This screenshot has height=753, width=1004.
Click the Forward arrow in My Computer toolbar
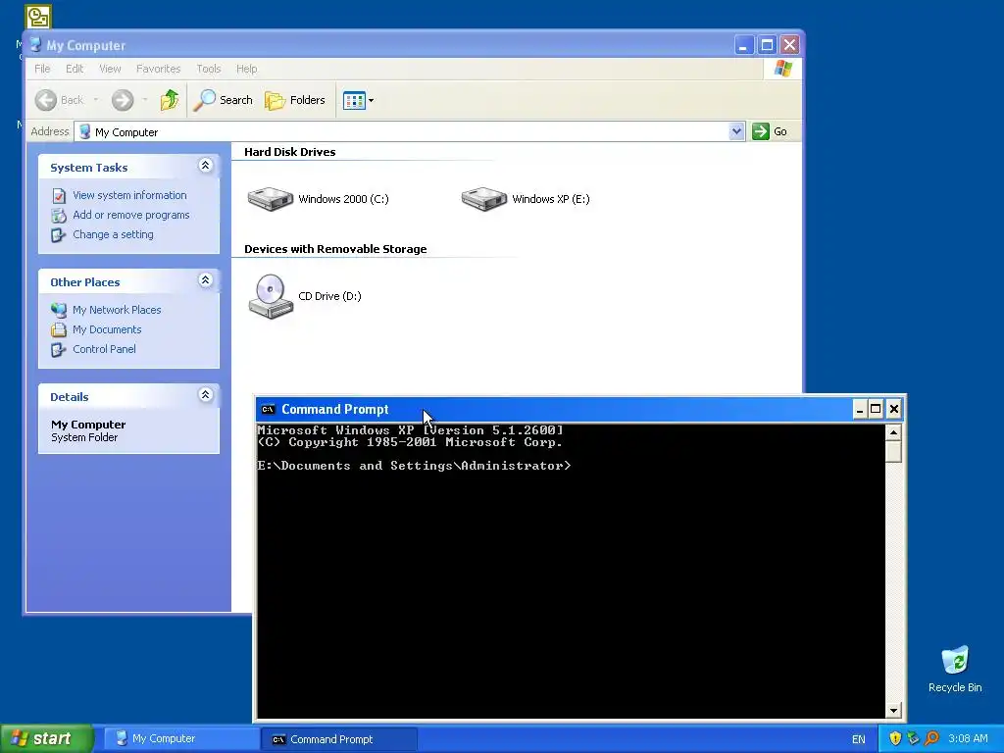123,100
